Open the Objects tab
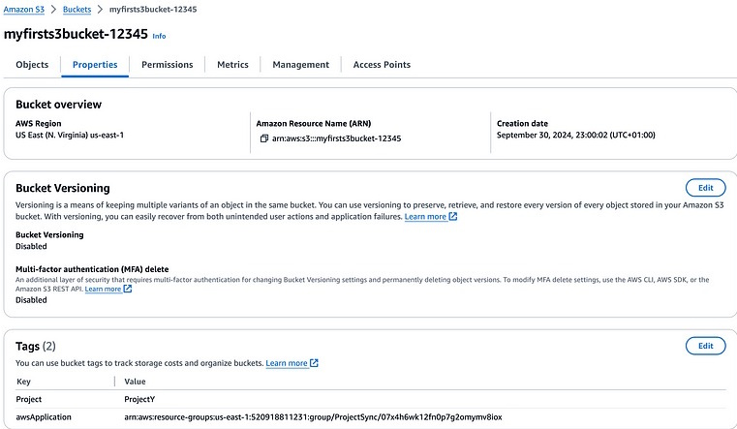Screen dimensions: 737x429 (32, 65)
